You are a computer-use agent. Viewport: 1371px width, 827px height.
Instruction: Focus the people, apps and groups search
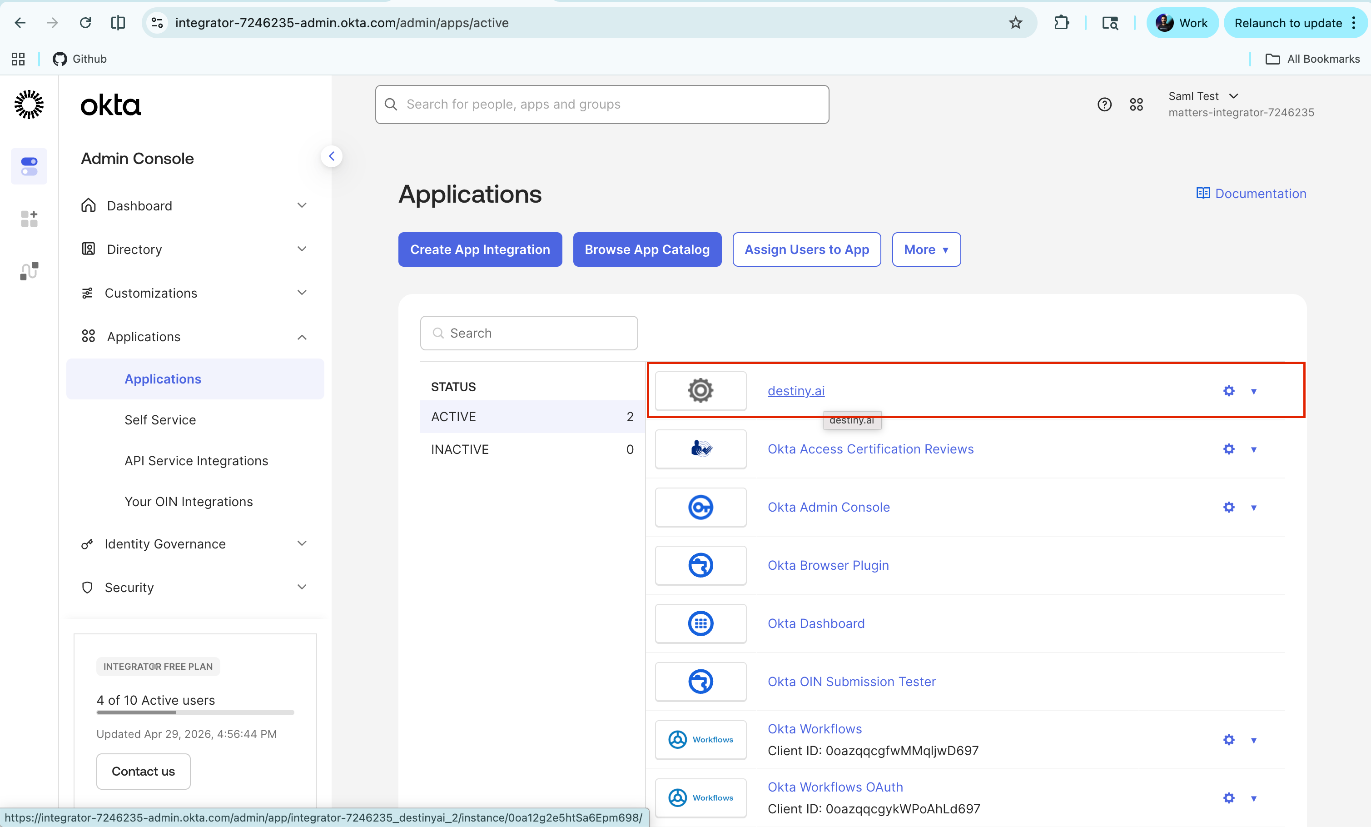[x=602, y=105]
